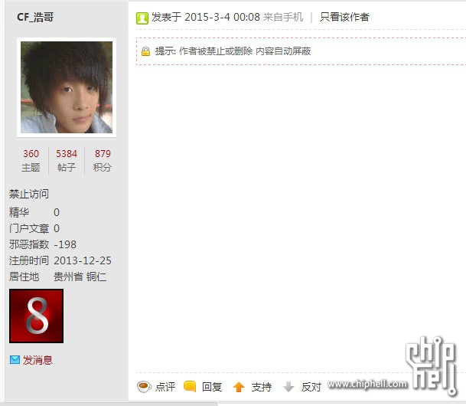The width and height of the screenshot is (466, 406).
Task: Click the 支持 support link
Action: click(x=262, y=387)
